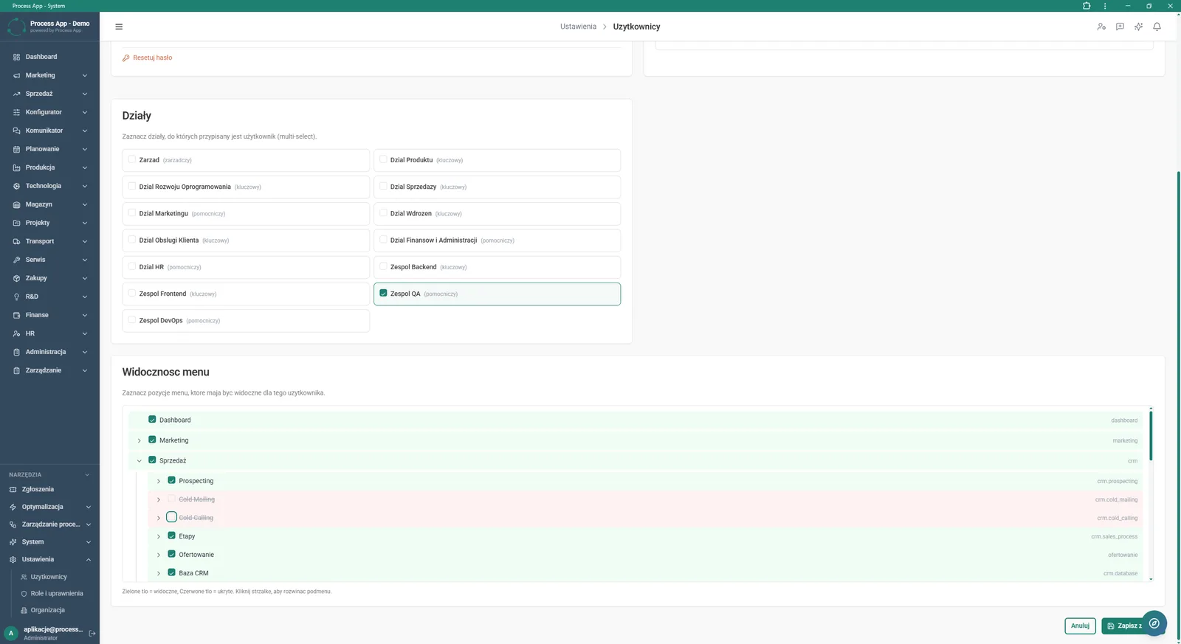Uncheck the Baza CRM menu checkbox

click(171, 572)
